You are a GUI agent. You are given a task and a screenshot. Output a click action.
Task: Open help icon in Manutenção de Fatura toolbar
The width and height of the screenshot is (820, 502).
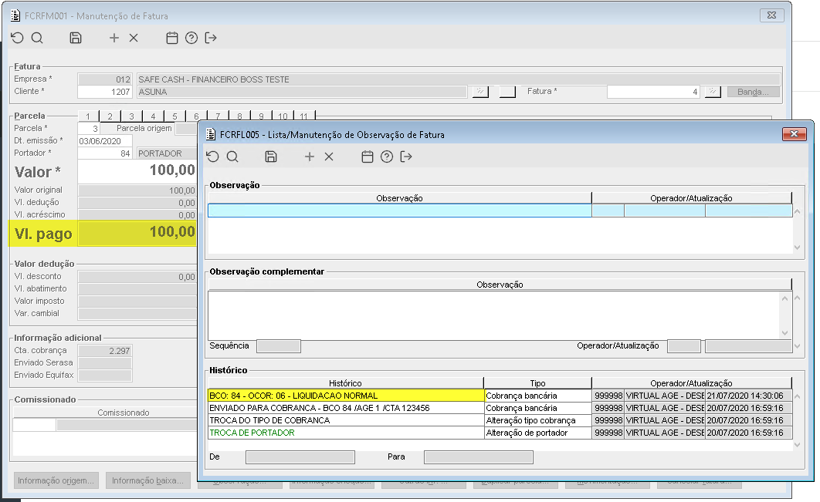tap(191, 38)
